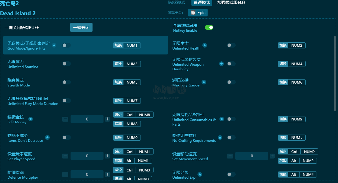This screenshot has height=183, width=338.
Task: Click the 一键关闭 button
Action: 81,27
